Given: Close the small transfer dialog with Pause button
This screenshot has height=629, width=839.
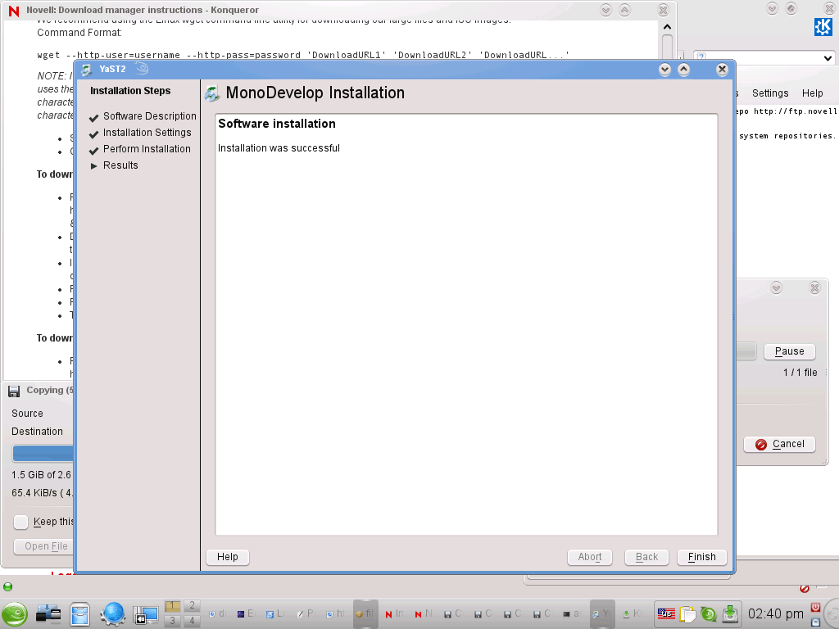Looking at the screenshot, I should 814,287.
